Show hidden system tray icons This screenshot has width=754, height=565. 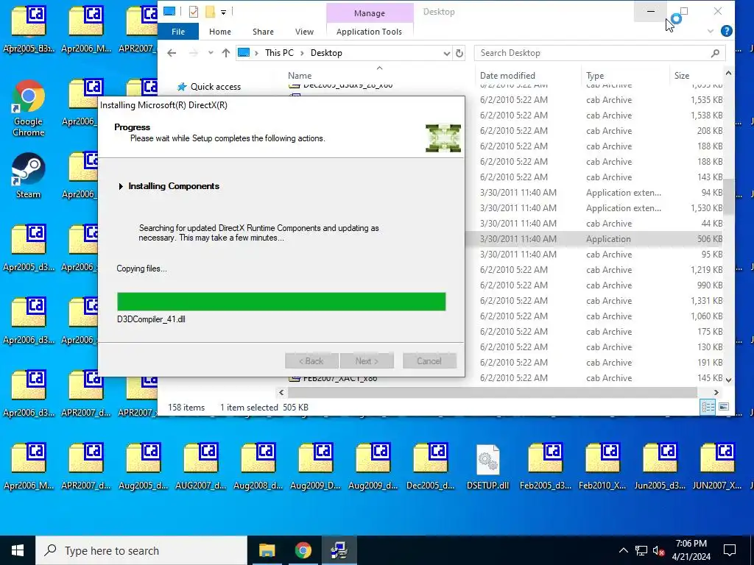click(x=623, y=550)
